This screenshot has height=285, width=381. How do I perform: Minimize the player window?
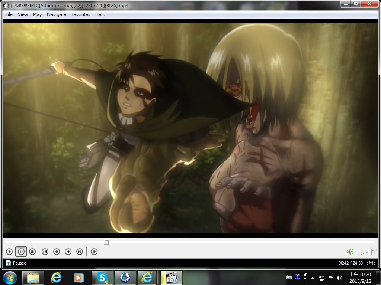(346, 4)
